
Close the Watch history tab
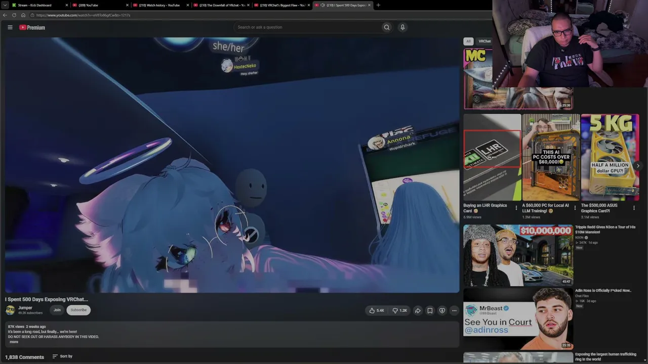pos(188,5)
